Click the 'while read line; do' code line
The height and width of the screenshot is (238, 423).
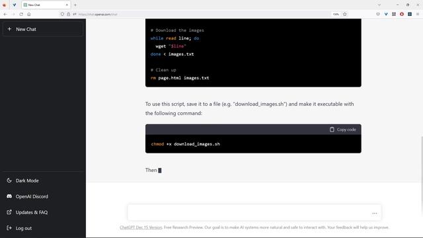coord(174,38)
